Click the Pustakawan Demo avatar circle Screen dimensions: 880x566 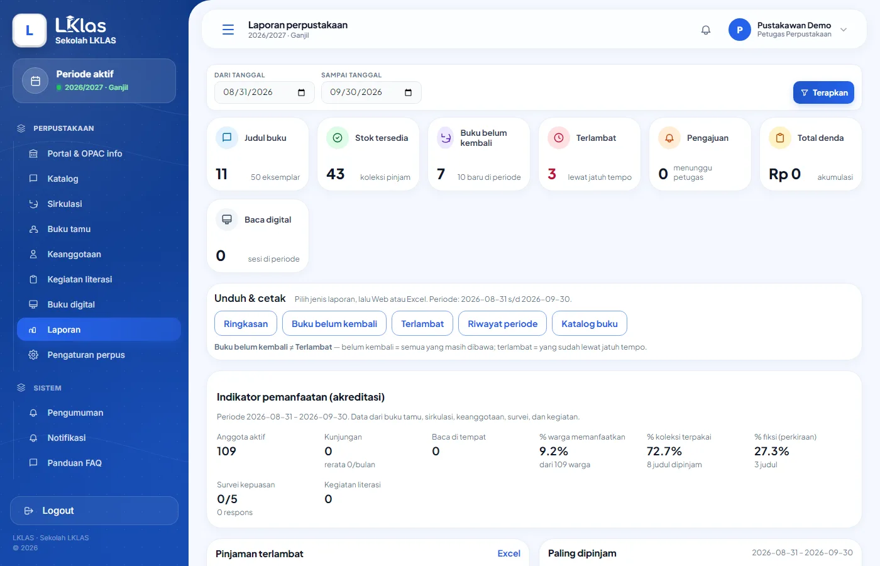point(740,30)
